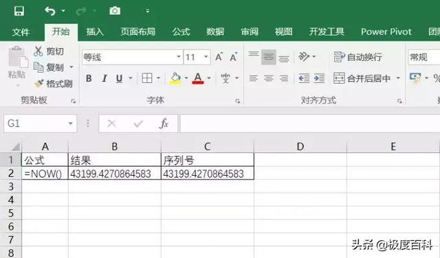Viewport: 440px width, 258px height.
Task: Open the customize quick access toolbar arrow
Action: pos(147,11)
